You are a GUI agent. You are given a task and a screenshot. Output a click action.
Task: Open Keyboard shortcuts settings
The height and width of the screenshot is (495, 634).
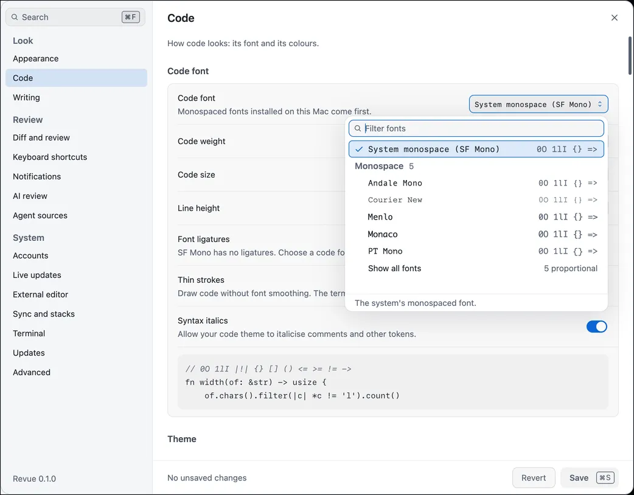[x=76, y=157]
